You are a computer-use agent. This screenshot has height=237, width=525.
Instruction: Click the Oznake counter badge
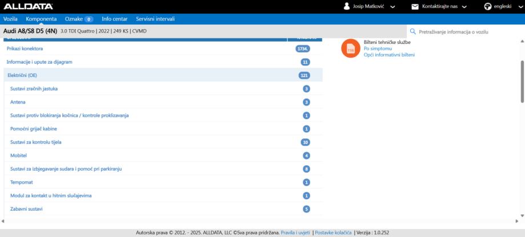(89, 19)
